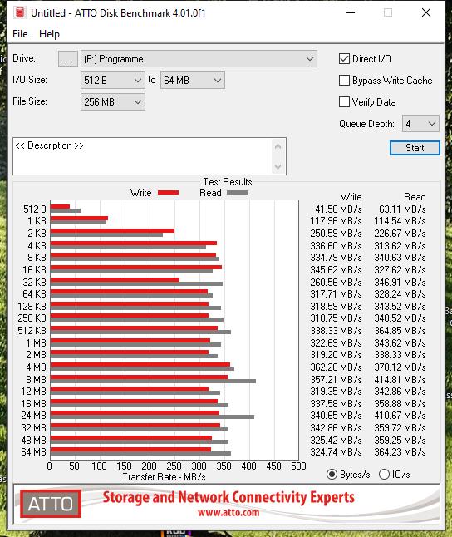Select the IO/s radio button
This screenshot has width=452, height=537.
[x=384, y=475]
